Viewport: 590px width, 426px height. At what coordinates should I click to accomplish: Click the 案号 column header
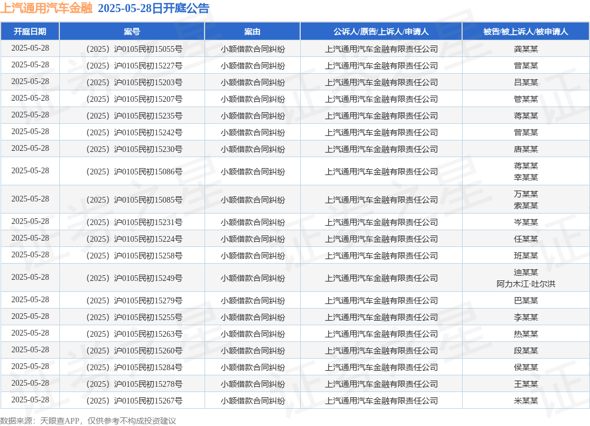(x=132, y=32)
